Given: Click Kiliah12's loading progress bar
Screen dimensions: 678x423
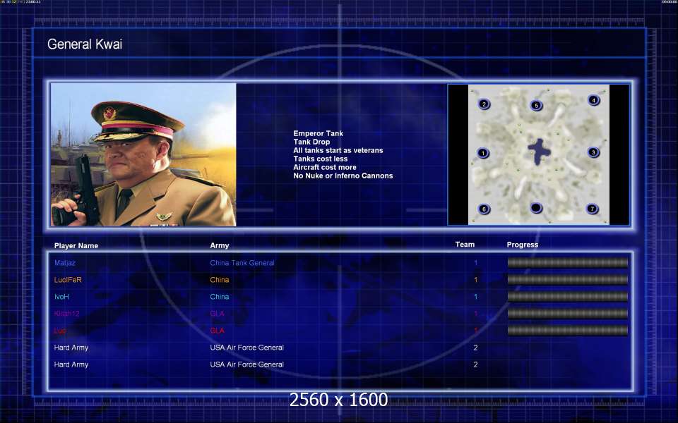Looking at the screenshot, I should tap(567, 313).
